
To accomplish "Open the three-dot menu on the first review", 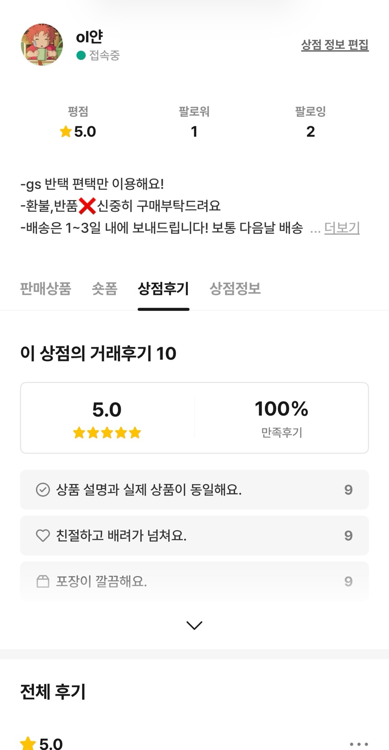I will click(359, 744).
